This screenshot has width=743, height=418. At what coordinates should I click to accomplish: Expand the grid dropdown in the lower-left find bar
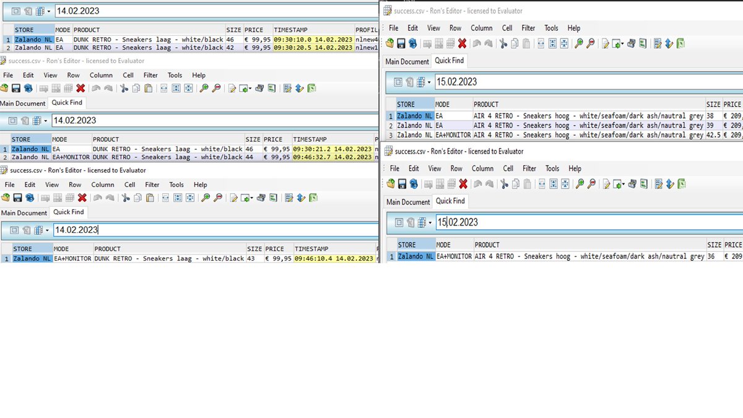[x=47, y=230]
